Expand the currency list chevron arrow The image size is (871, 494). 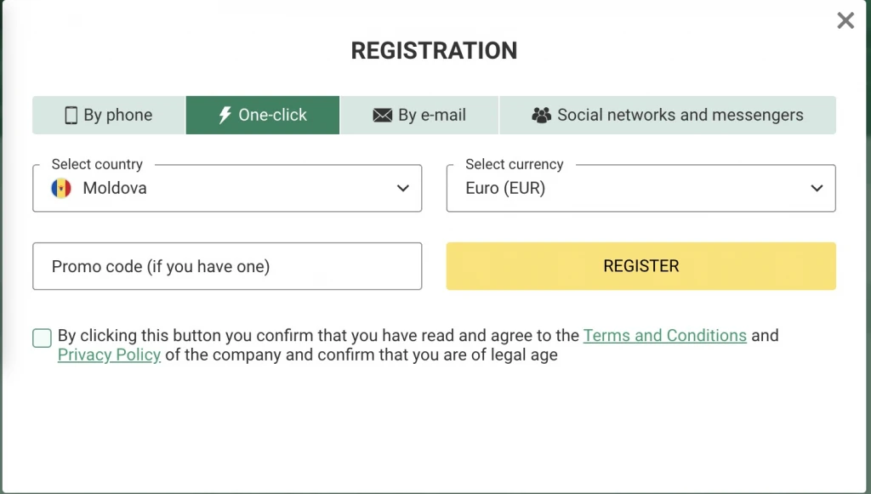click(x=817, y=189)
